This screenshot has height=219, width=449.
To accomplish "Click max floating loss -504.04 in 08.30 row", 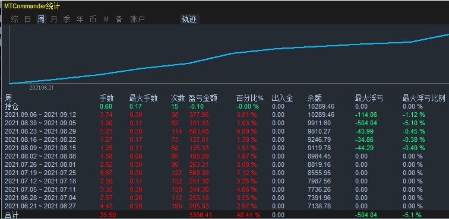I will point(366,123).
